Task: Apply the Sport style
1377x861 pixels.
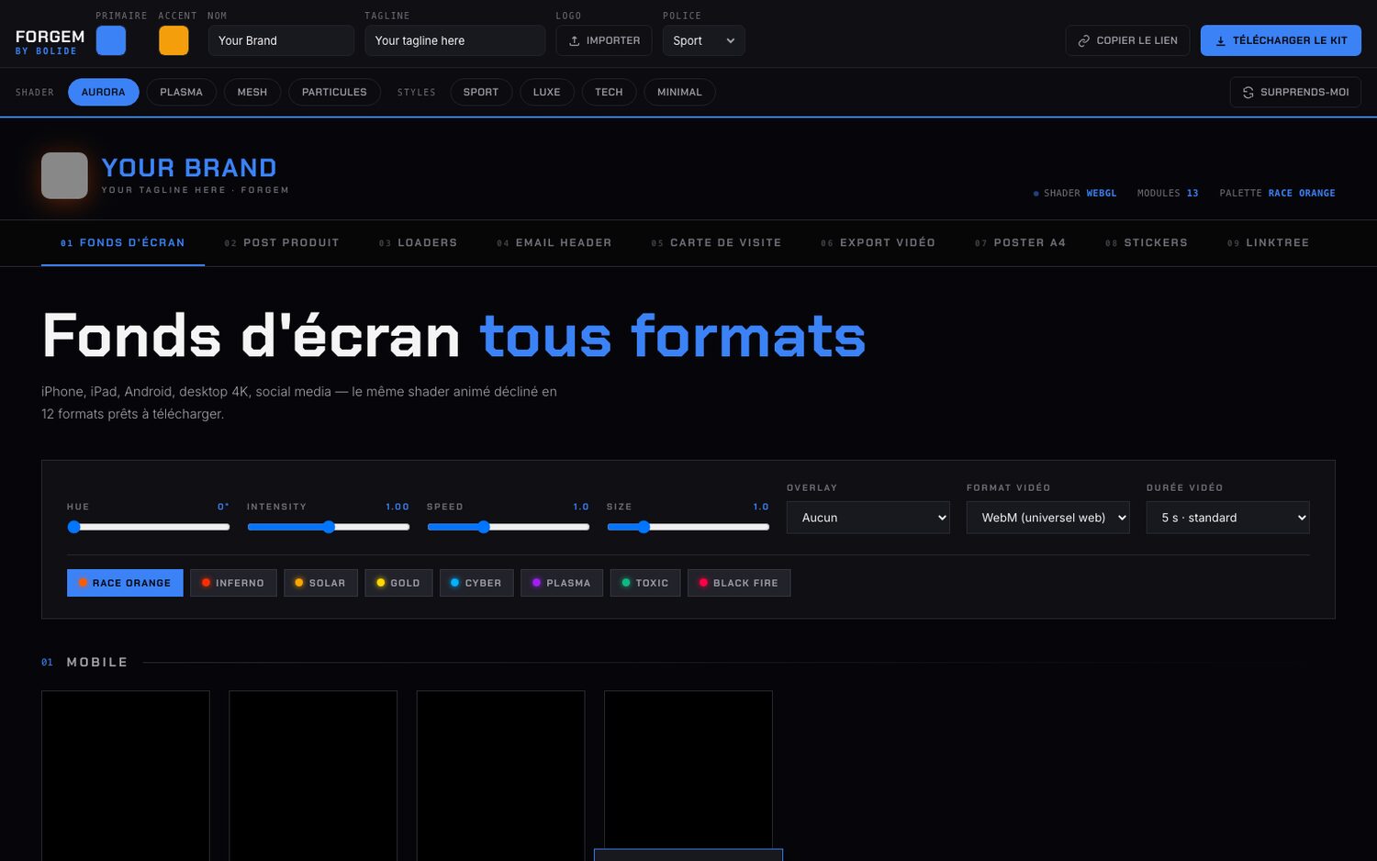Action: [481, 92]
